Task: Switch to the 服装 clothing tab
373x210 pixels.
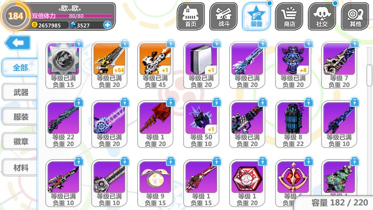Action: click(20, 117)
